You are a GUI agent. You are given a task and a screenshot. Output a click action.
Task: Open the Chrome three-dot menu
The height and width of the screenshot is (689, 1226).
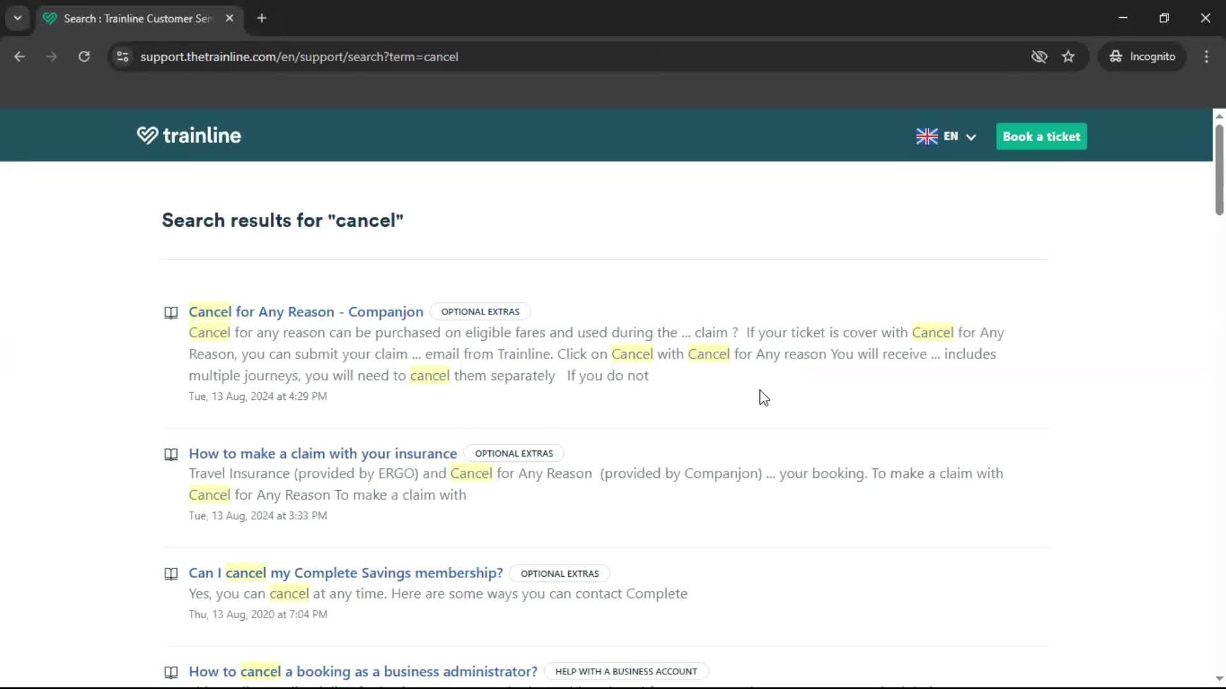click(1206, 57)
